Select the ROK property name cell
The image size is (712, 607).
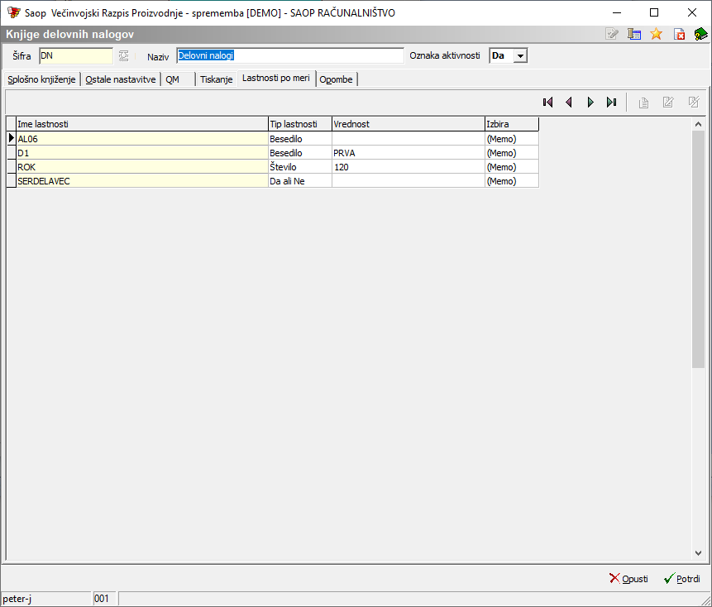(142, 167)
